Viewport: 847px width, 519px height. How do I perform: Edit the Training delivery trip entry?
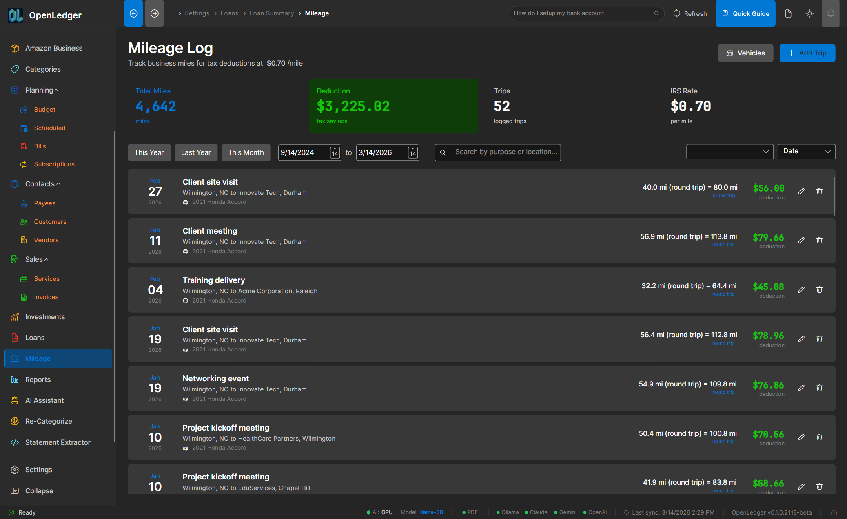tap(801, 289)
